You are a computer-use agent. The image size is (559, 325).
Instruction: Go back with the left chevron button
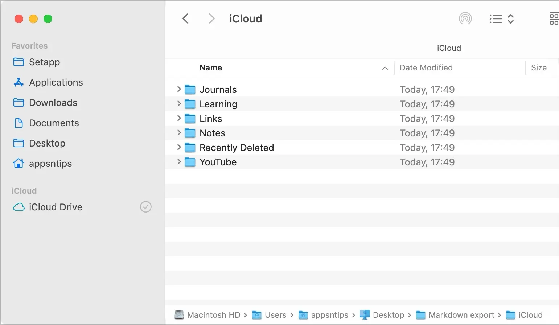tap(185, 18)
